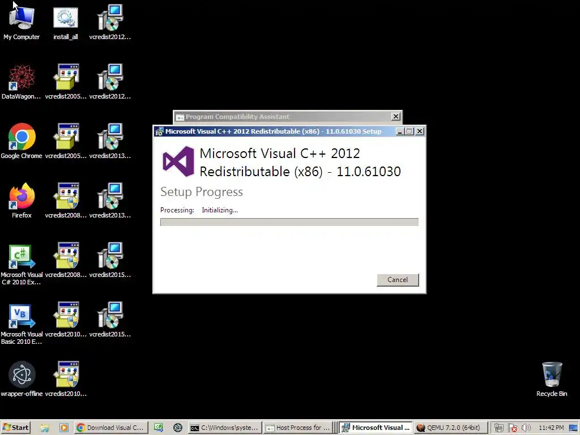Click the wrapper-offline atom taskbar icon

[177, 428]
